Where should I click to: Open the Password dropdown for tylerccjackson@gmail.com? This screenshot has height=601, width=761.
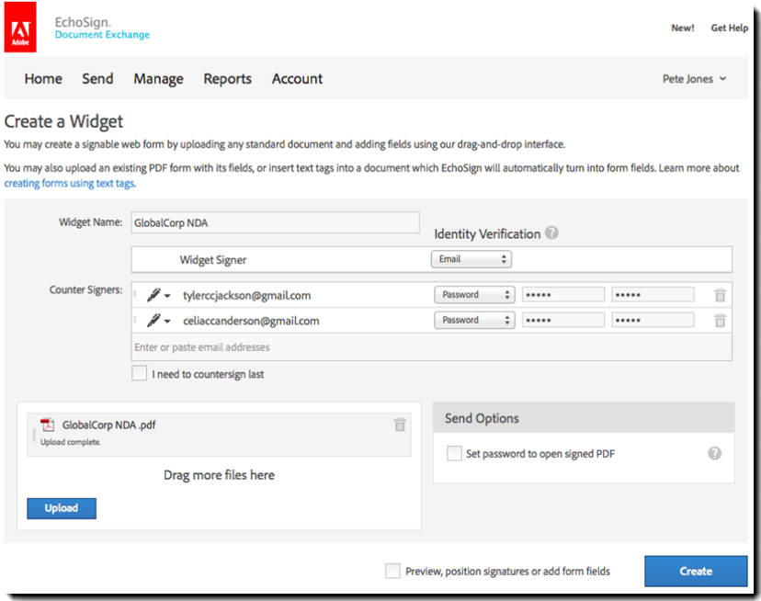tap(474, 294)
